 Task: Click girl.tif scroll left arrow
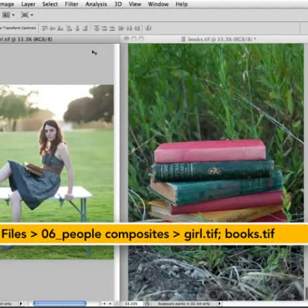pos(104,304)
